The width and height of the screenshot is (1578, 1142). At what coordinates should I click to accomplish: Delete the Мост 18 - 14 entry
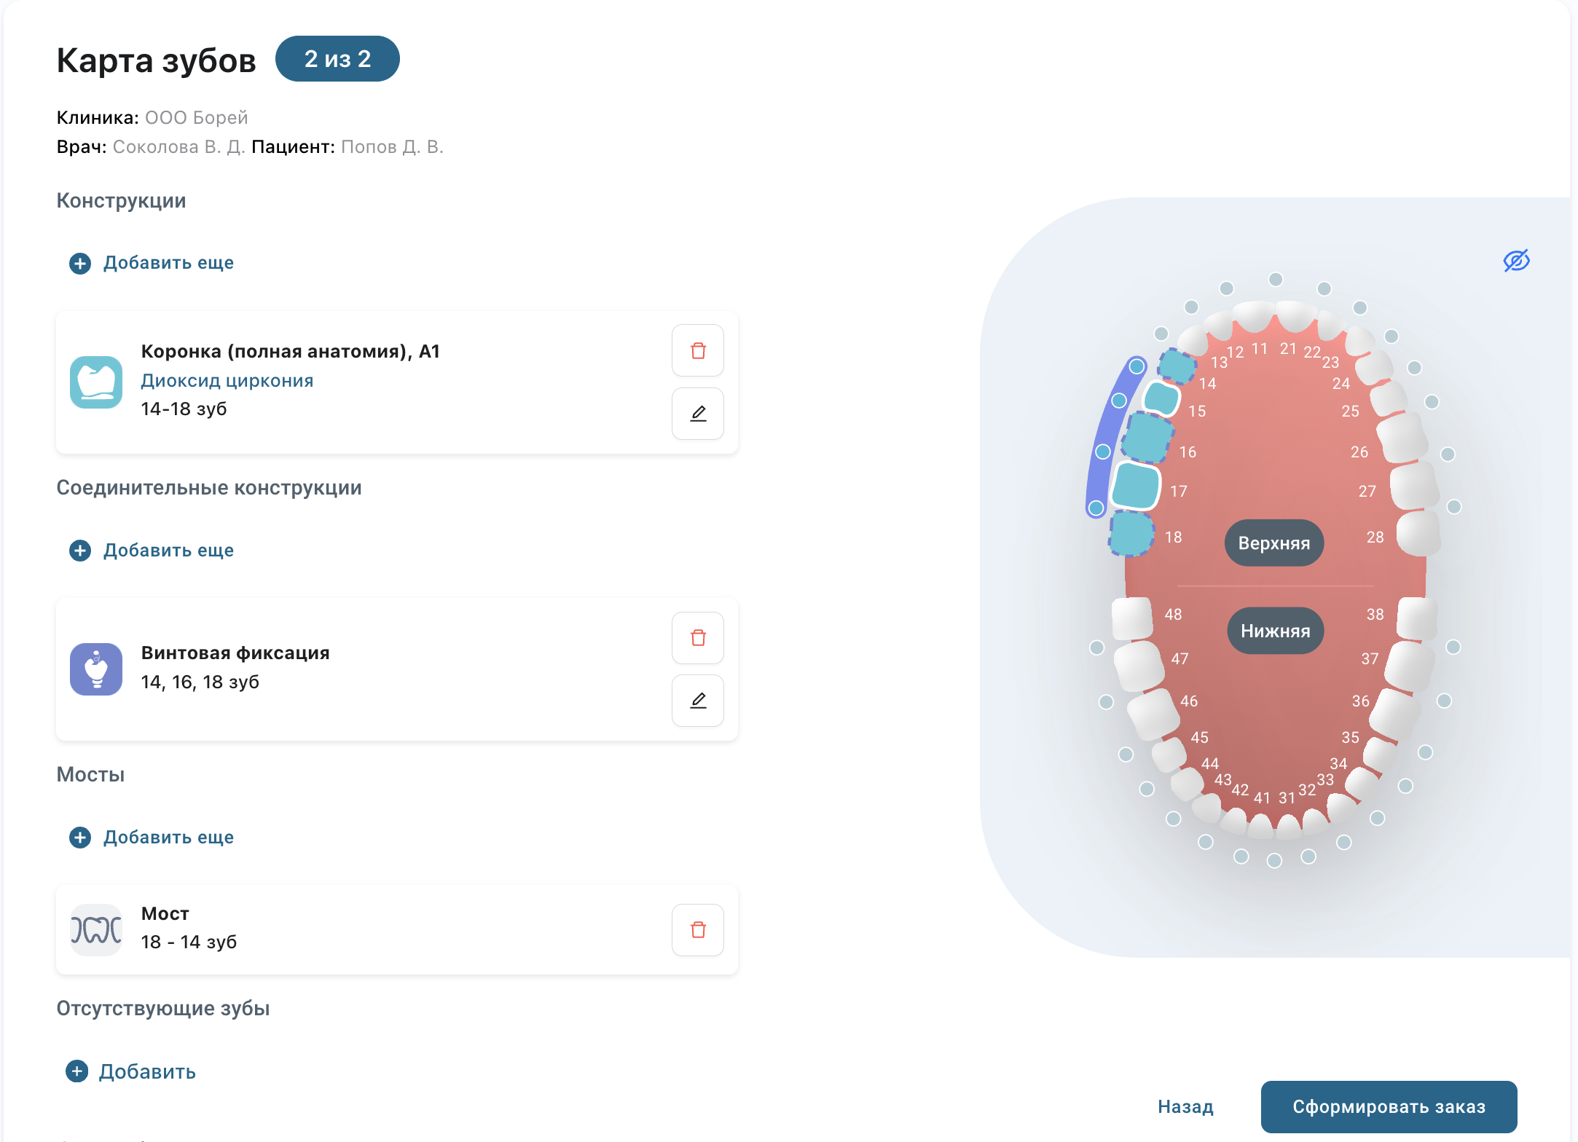pos(697,930)
